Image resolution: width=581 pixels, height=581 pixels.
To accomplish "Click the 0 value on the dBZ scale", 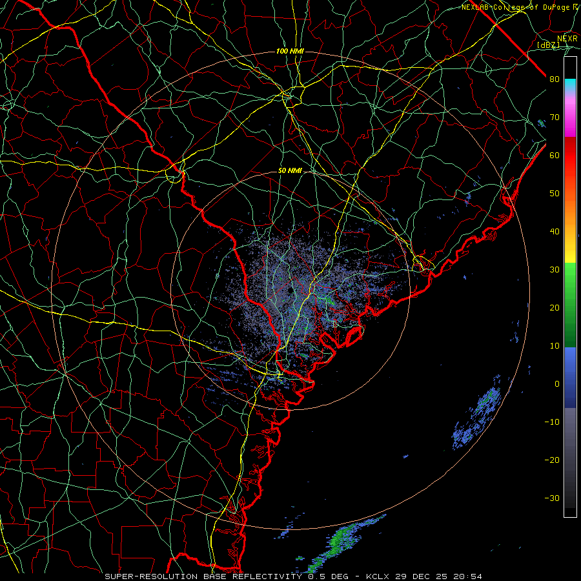I will click(557, 384).
